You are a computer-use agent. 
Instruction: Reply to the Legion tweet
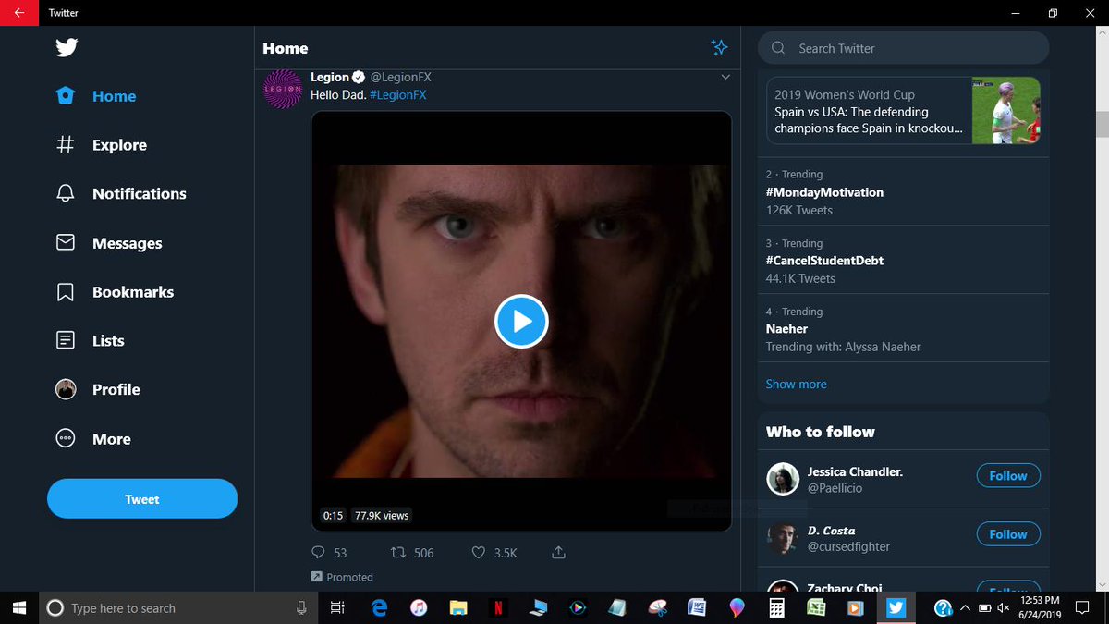(x=319, y=552)
